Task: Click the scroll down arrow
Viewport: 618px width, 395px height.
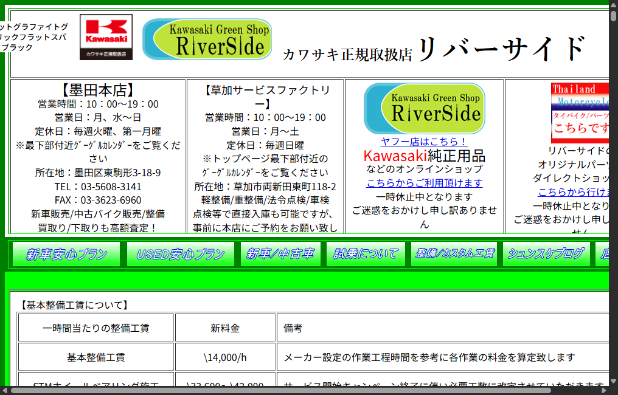Action: coord(613,382)
